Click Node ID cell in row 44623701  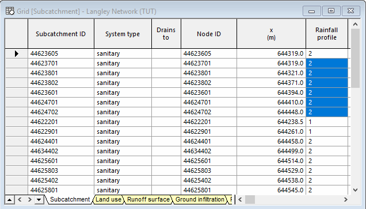coord(209,63)
